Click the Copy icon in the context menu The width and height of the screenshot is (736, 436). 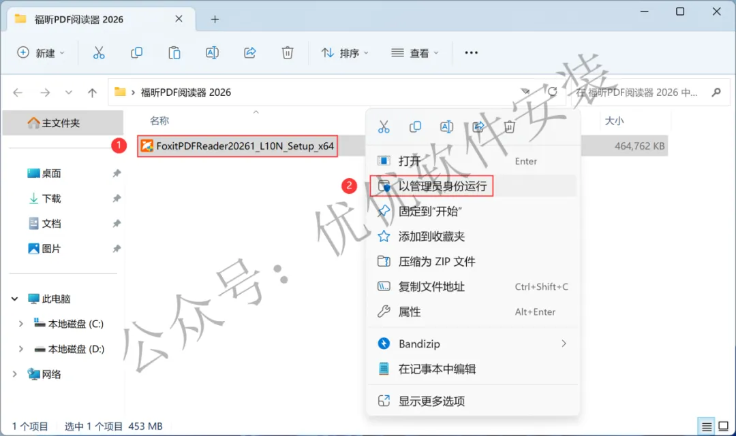[416, 127]
